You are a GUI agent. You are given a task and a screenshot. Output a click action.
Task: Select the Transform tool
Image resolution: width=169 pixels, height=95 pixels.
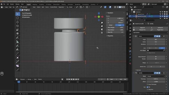[17, 34]
